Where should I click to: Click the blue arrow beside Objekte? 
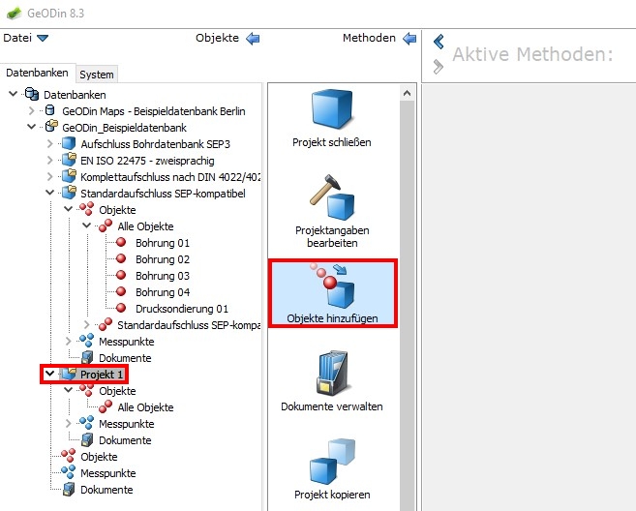[253, 39]
